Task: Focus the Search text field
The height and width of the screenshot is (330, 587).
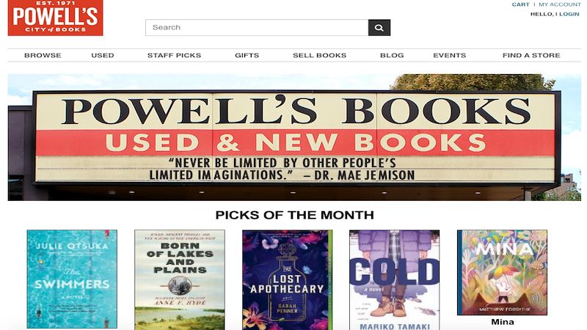Action: [x=257, y=28]
